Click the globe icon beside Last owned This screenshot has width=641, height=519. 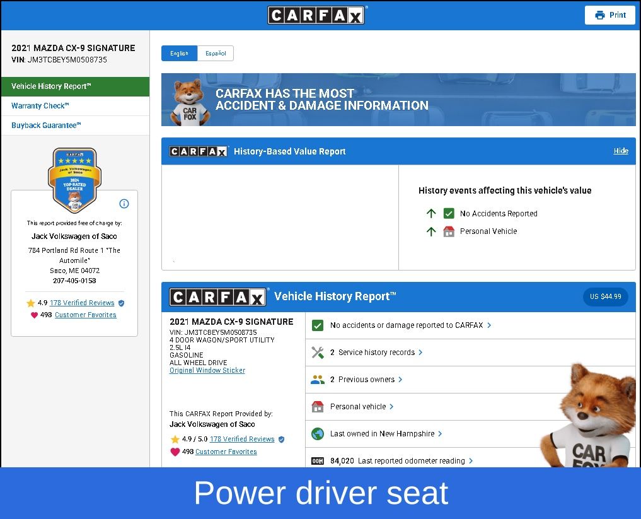pos(318,434)
